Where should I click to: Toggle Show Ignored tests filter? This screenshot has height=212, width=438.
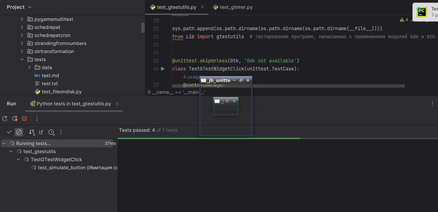(19, 132)
